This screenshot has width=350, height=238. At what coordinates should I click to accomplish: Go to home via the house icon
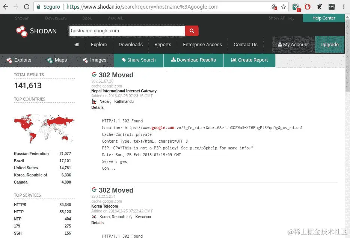(x=77, y=44)
